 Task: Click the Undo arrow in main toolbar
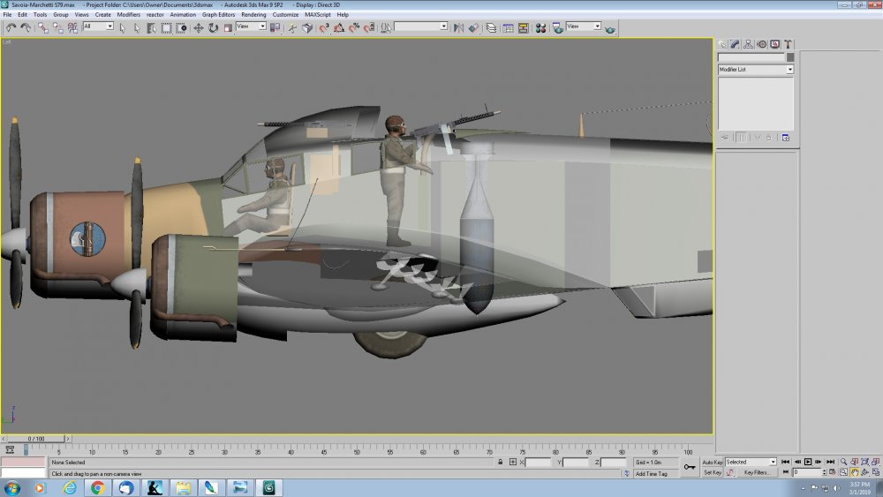[11, 27]
